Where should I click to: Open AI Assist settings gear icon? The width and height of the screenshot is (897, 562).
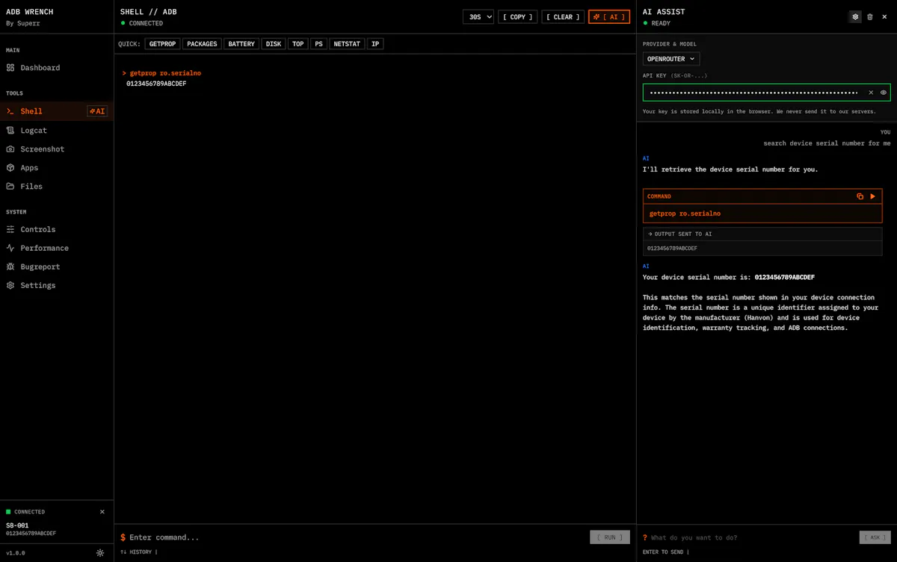[x=855, y=16]
